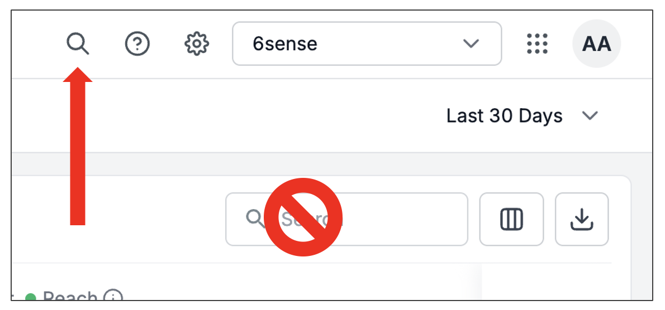
Task: Click the 'Last 30 Days' text label
Action: [504, 116]
